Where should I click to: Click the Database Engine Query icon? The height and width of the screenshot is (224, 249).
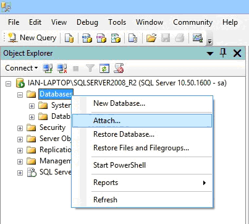click(x=69, y=38)
